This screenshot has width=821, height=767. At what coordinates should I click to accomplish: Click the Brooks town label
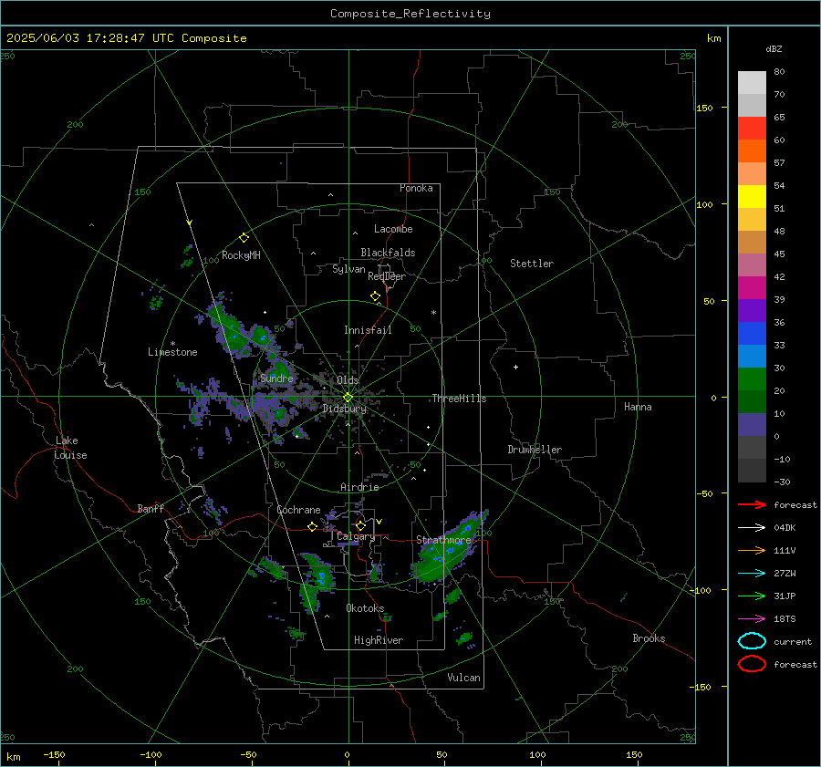[x=649, y=638]
